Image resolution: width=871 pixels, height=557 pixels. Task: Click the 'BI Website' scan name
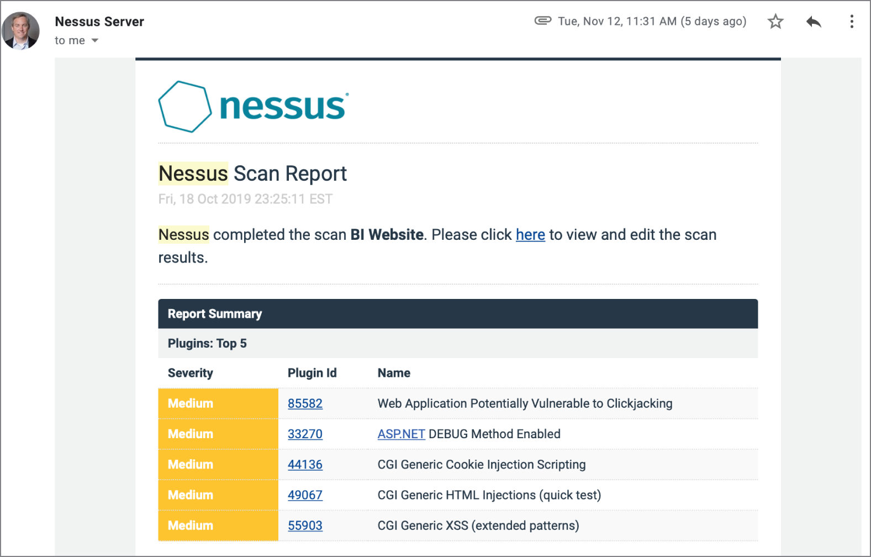[x=387, y=235]
